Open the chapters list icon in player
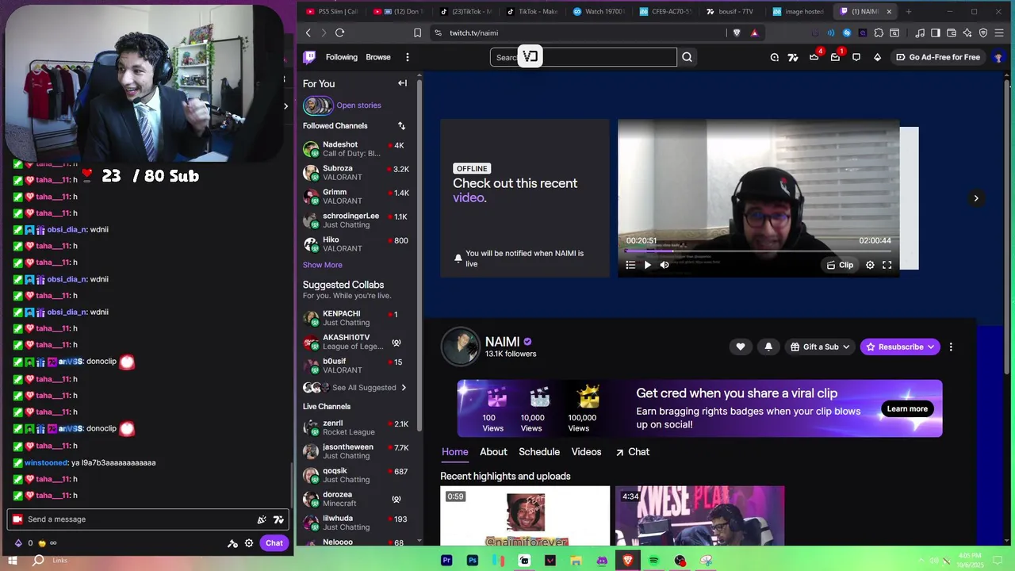The height and width of the screenshot is (571, 1015). point(630,265)
